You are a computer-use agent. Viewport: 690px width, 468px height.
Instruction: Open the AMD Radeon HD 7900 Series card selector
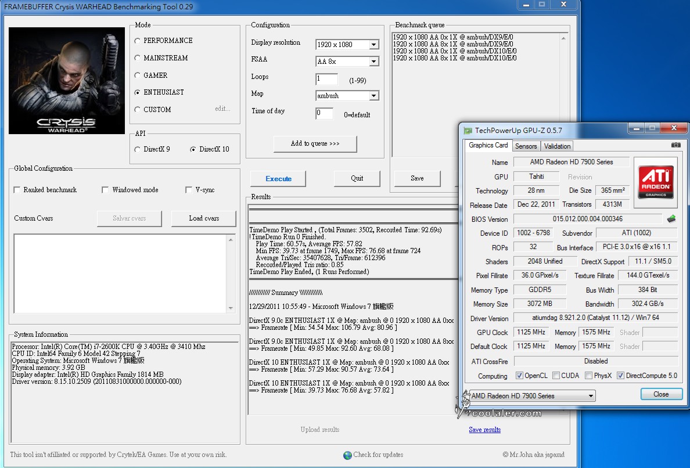(x=533, y=396)
